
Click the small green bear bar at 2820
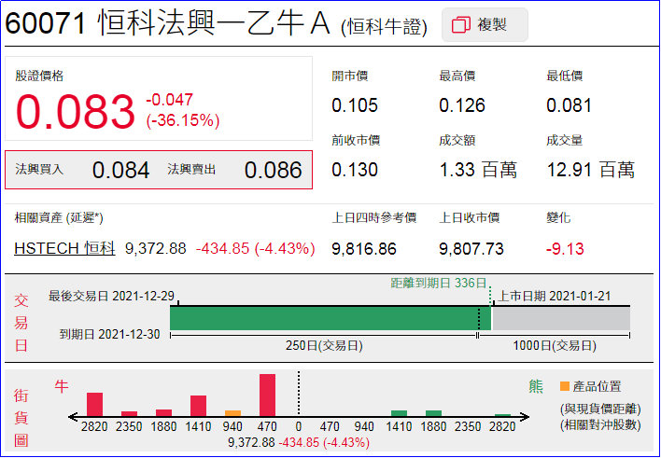502,415
